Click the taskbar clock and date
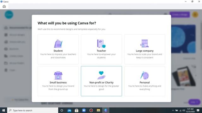Screen dimensions: 202x113 (190, 110)
